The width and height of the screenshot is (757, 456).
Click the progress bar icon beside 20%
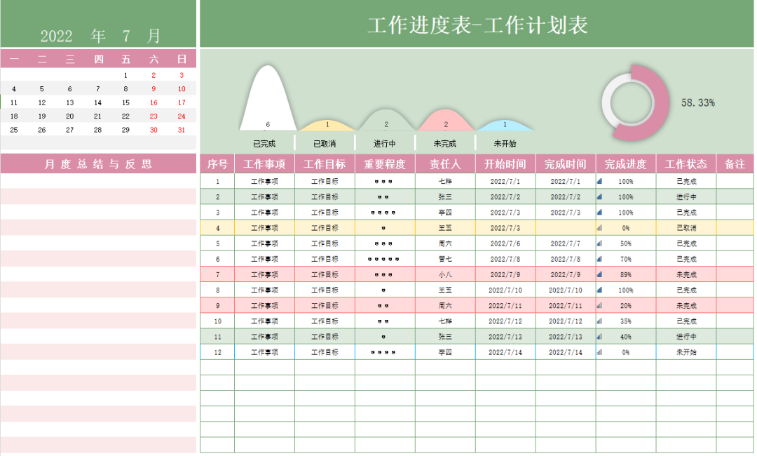[x=599, y=306]
